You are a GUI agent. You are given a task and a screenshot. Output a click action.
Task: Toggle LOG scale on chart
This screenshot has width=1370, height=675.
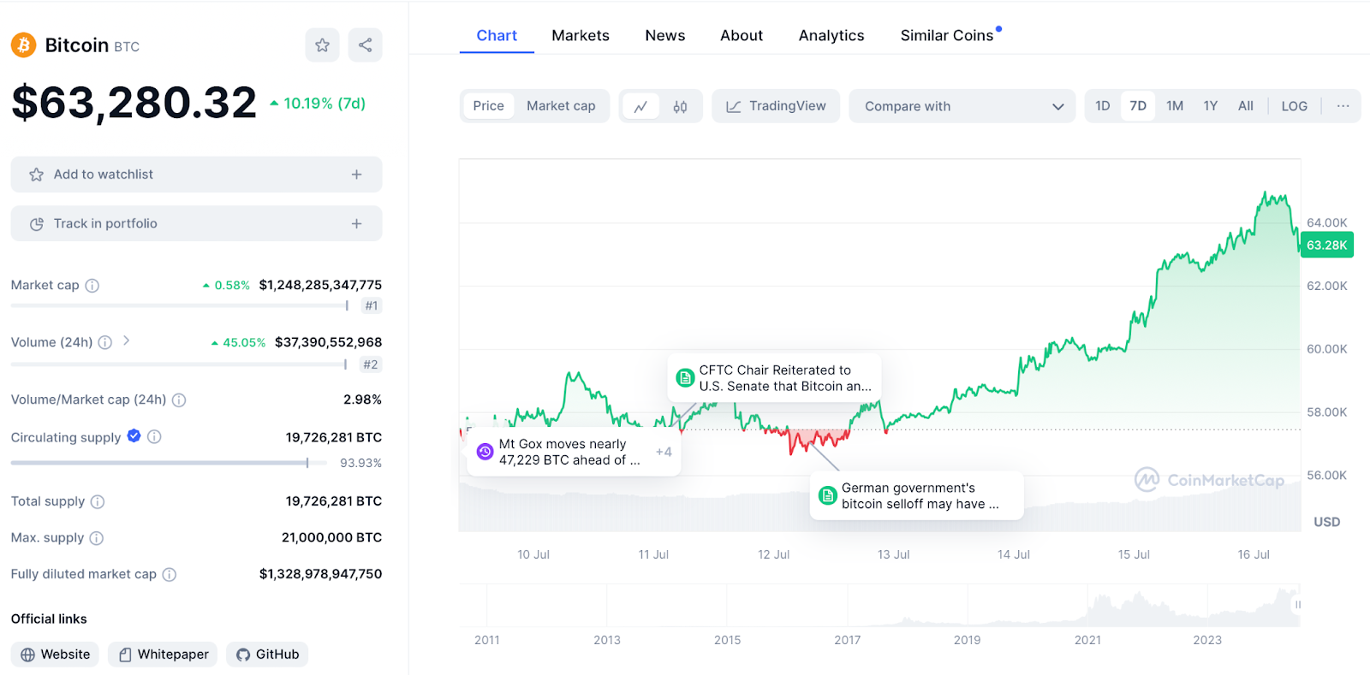click(1295, 106)
